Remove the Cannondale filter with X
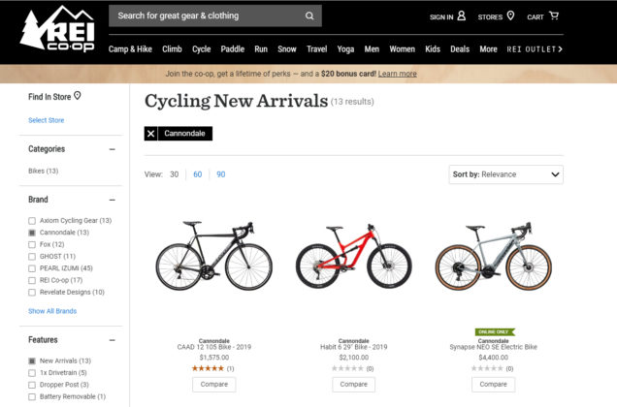The height and width of the screenshot is (407, 617). pos(150,134)
